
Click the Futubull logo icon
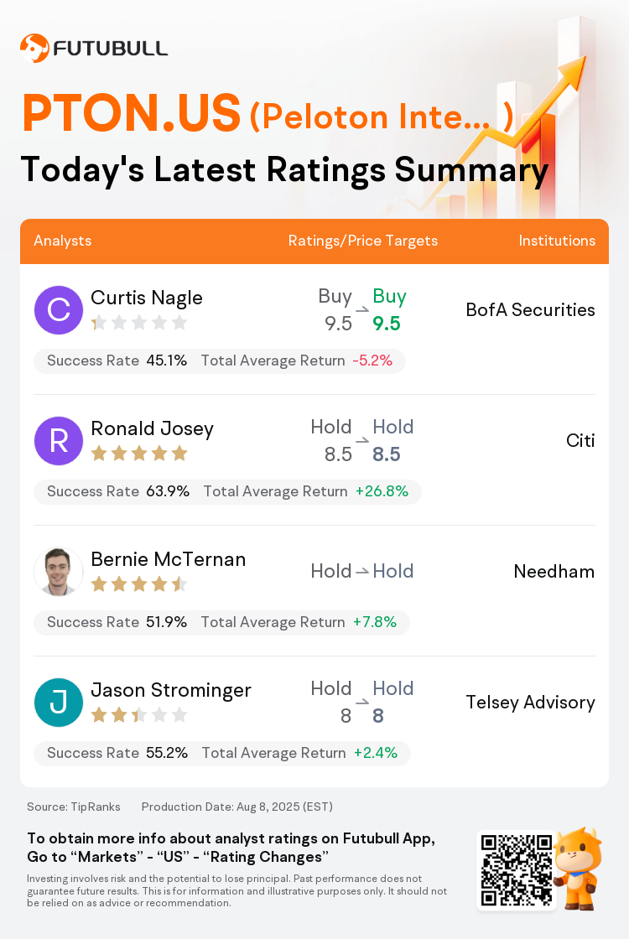[x=34, y=48]
